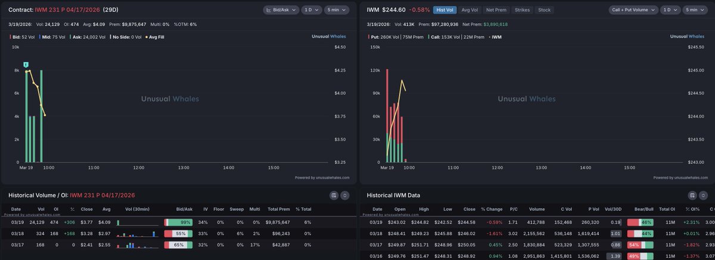The height and width of the screenshot is (260, 715).
Task: Sort IWM Data table by % Change
Action: click(492, 209)
